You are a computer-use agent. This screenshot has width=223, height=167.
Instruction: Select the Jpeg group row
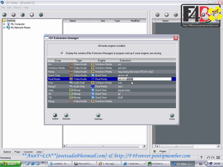coord(111,90)
